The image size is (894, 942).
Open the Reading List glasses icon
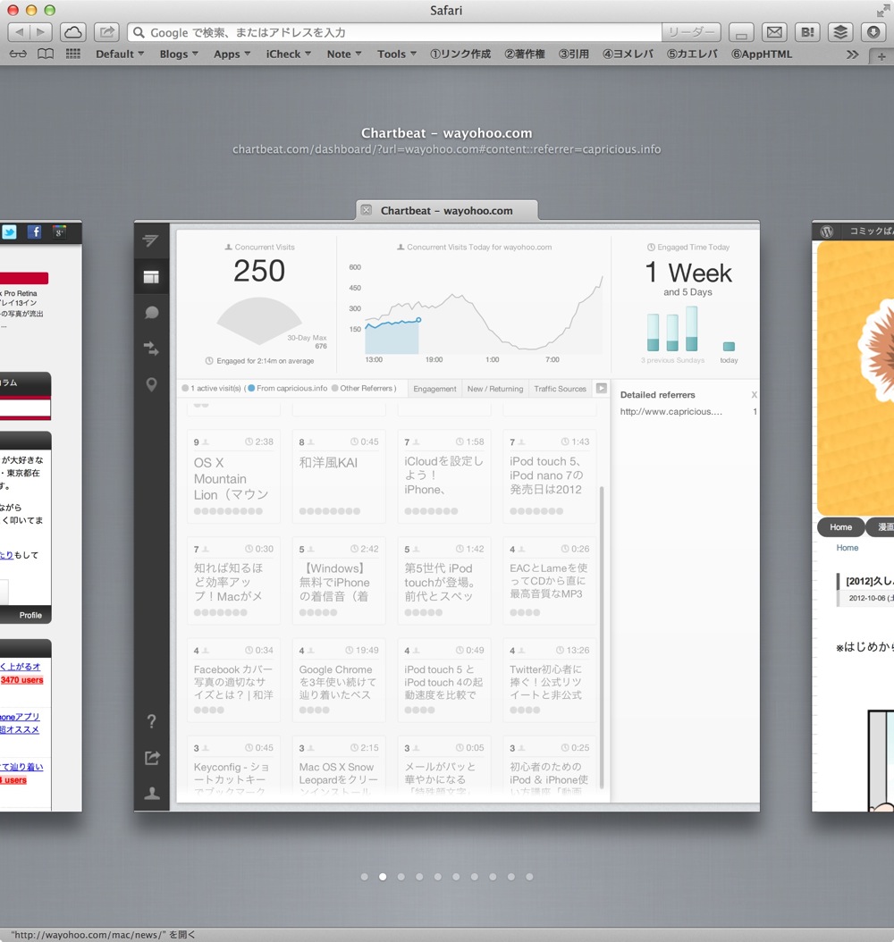click(x=18, y=54)
